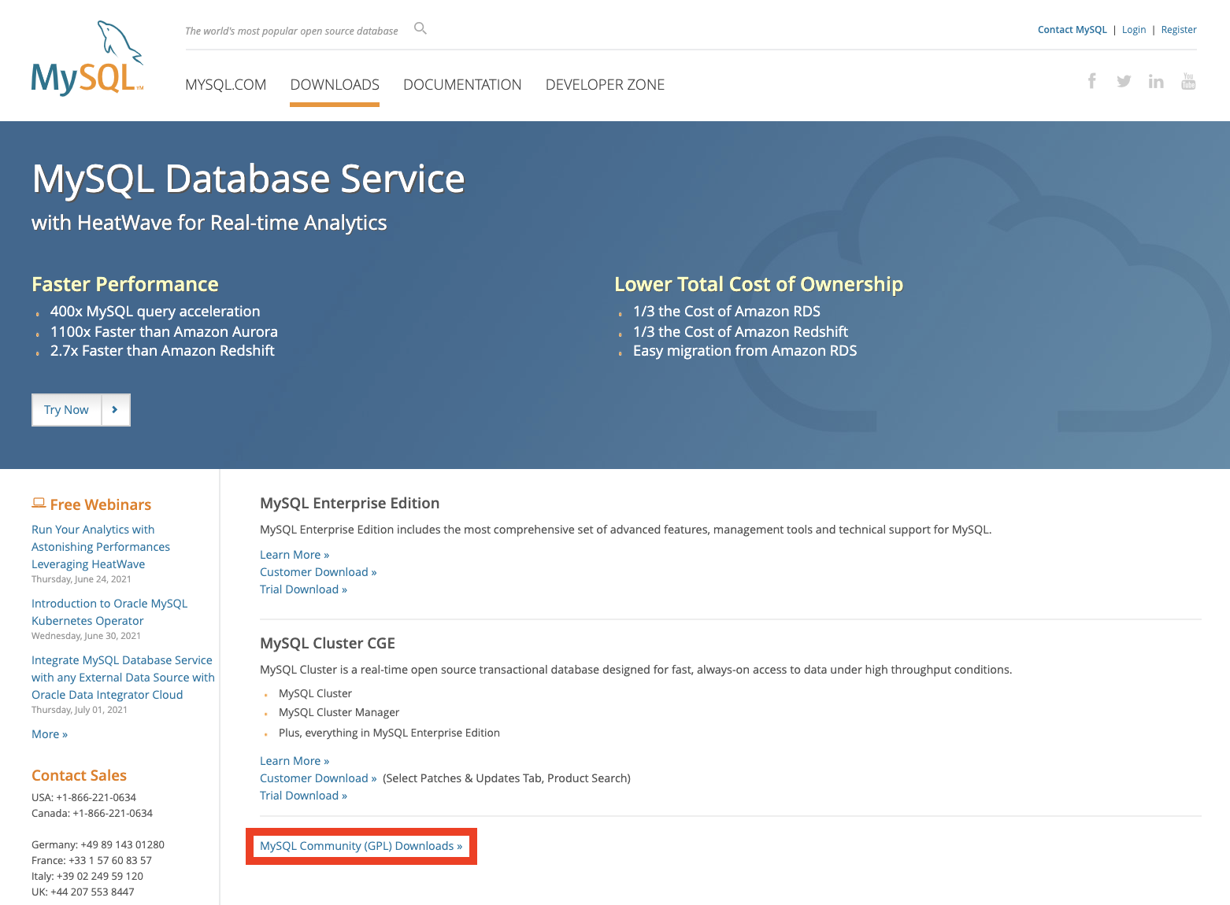Click the MySQL Database Service banner heading

coord(248,179)
